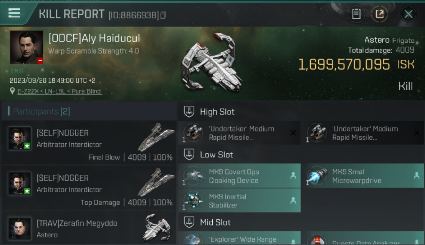Screen dimensions: 425x245
Task: Click the Low Slot shield icon
Action: (x=189, y=155)
